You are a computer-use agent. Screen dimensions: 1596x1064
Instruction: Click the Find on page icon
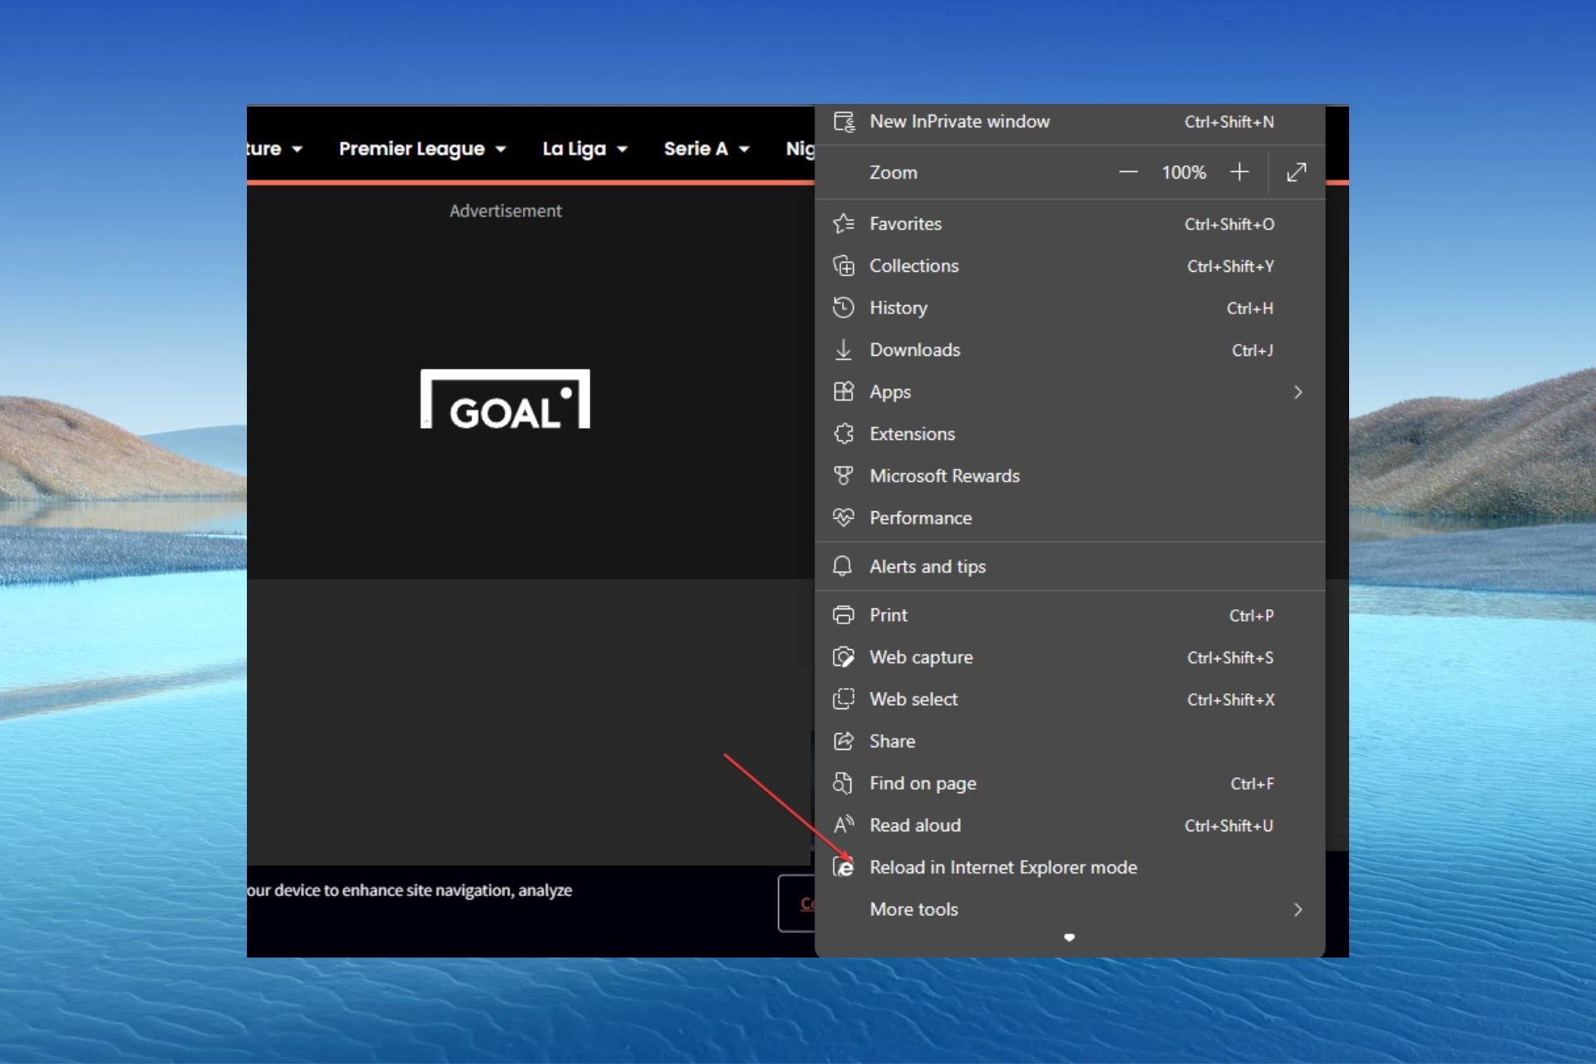coord(843,783)
